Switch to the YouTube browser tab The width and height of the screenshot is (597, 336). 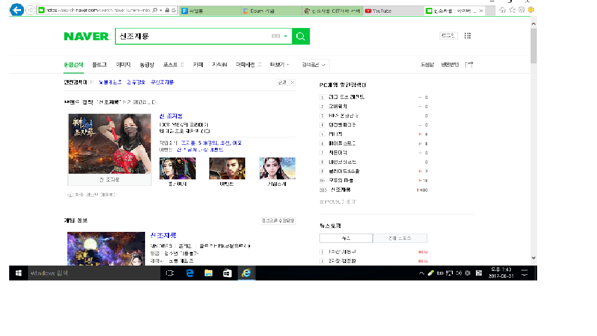[393, 11]
